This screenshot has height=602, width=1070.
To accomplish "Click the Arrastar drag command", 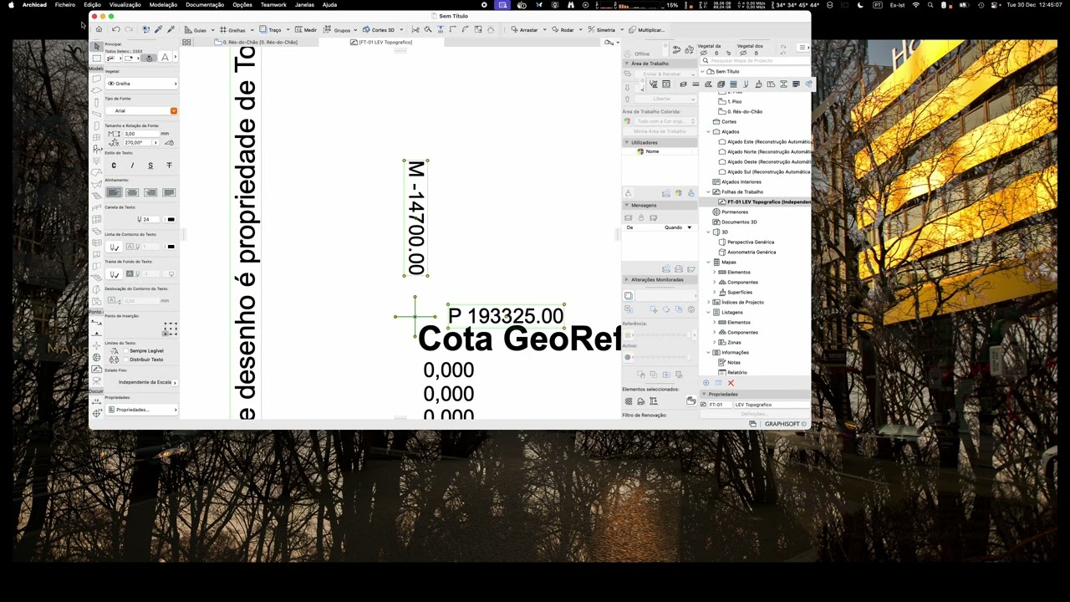I will [x=524, y=30].
